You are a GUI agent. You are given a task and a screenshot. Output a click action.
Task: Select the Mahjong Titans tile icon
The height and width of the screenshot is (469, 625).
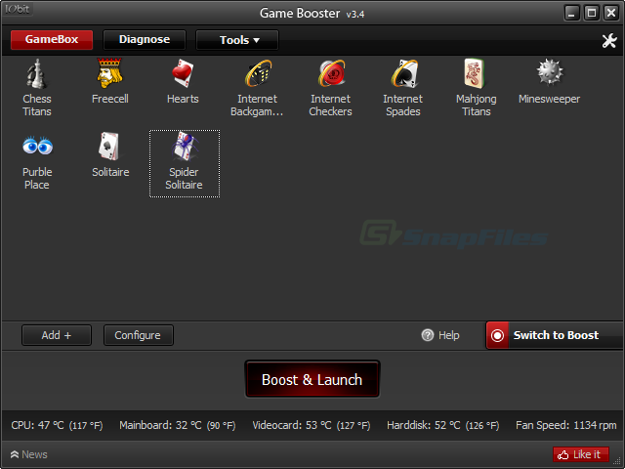pyautogui.click(x=475, y=73)
